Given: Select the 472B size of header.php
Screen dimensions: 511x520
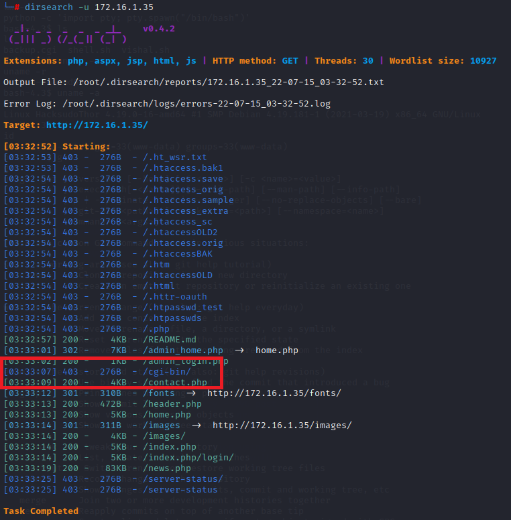Looking at the screenshot, I should point(111,404).
